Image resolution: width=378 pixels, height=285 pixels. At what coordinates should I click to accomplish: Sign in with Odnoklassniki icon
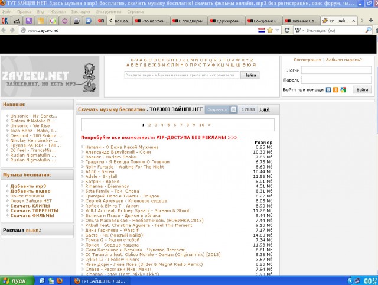coord(335,90)
